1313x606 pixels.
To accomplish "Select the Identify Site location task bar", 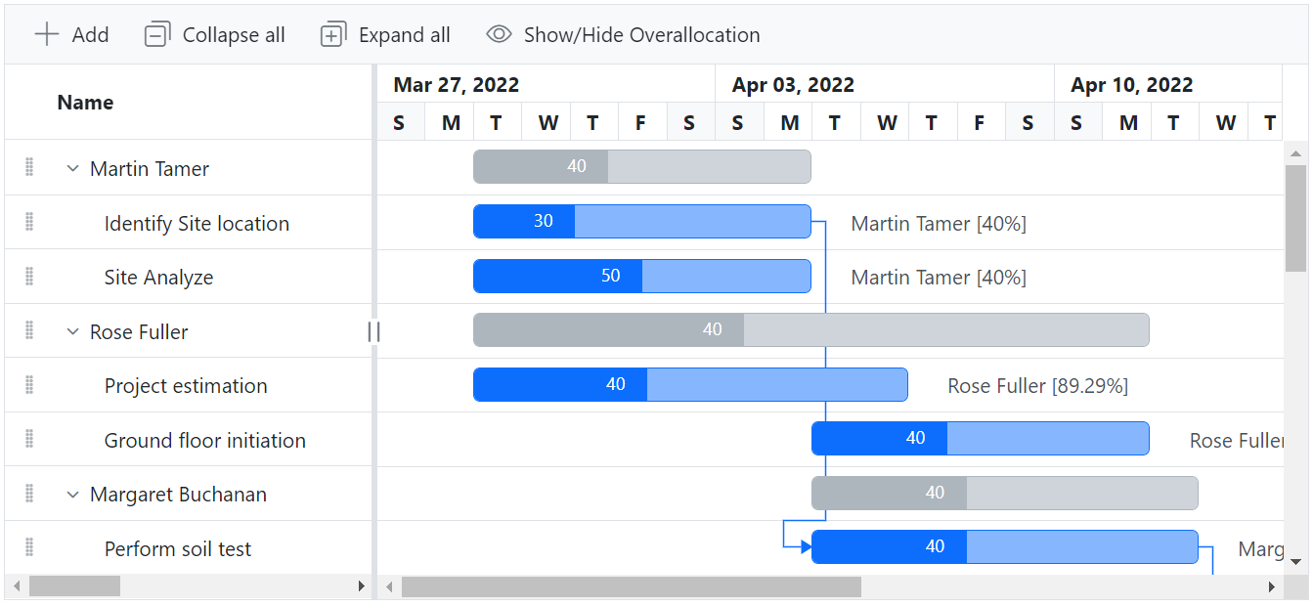I will 641,221.
